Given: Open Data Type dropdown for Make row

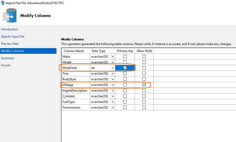Looking at the screenshot, I should click(x=113, y=57).
